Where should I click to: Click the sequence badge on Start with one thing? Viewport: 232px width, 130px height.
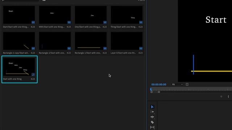coord(33,74)
